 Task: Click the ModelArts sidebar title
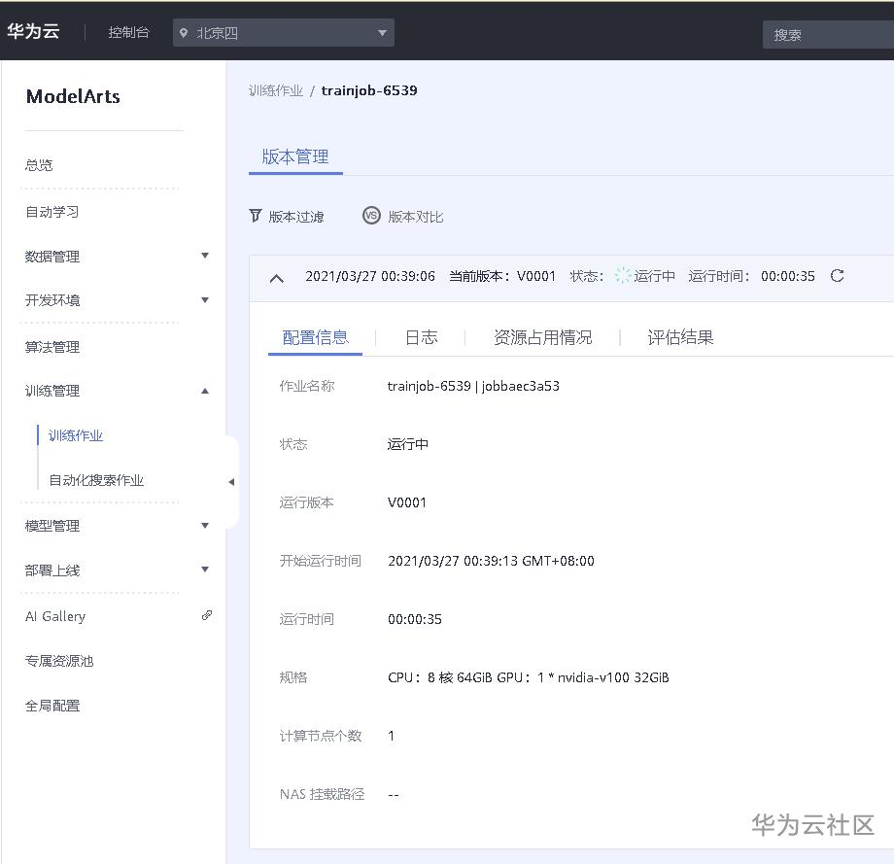click(73, 96)
